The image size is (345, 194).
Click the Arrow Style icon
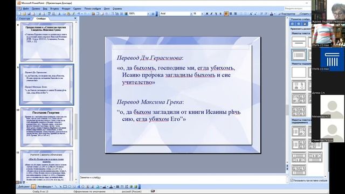(x=126, y=186)
